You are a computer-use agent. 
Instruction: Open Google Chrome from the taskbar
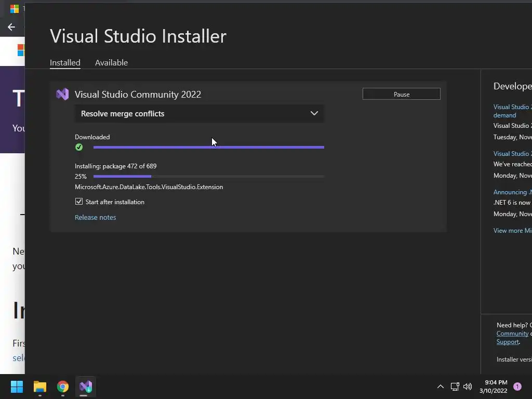click(63, 387)
